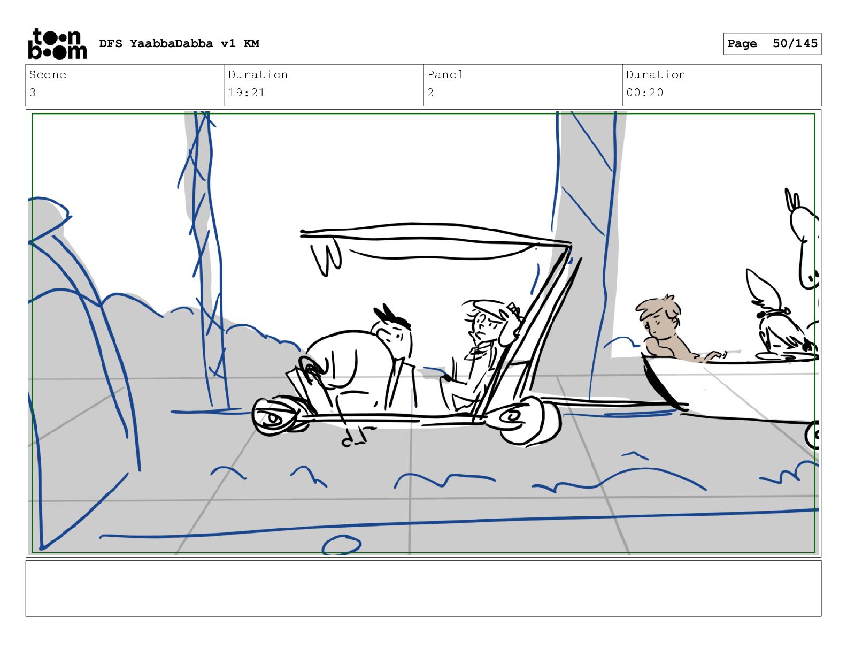
Task: Click the scene number value '3'
Action: 33,93
